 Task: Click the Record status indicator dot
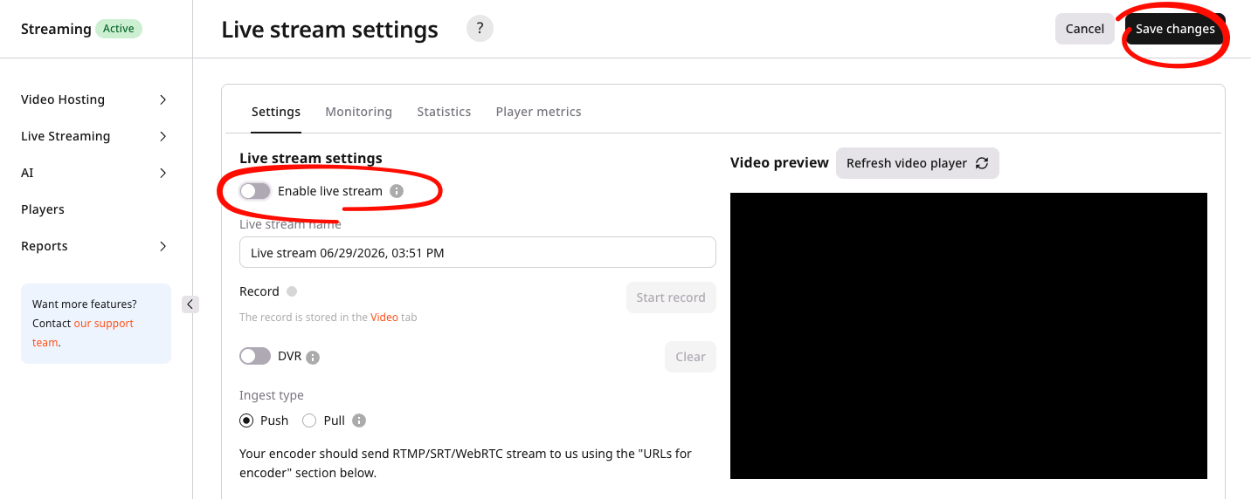click(x=292, y=291)
